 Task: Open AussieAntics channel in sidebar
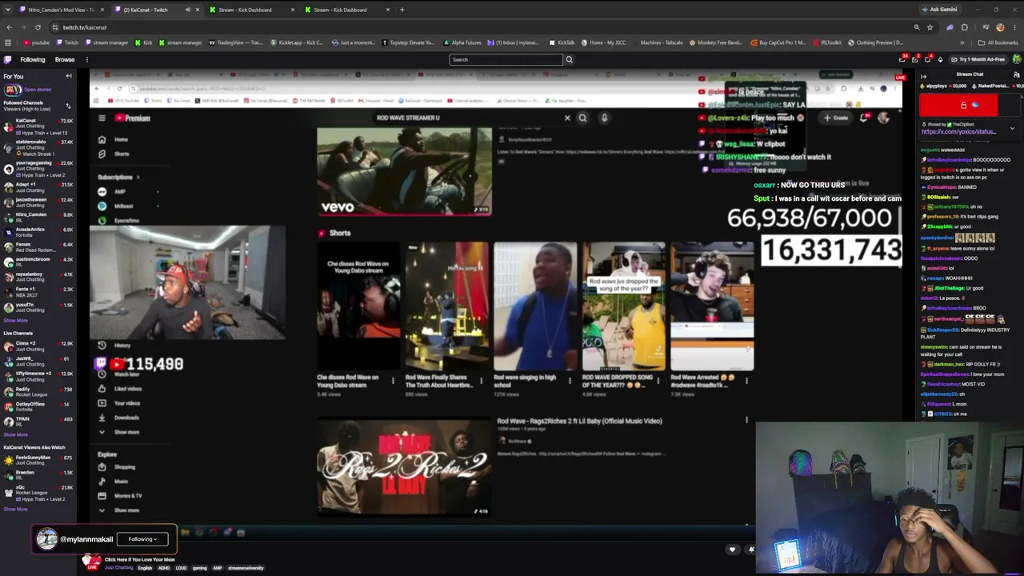38,232
